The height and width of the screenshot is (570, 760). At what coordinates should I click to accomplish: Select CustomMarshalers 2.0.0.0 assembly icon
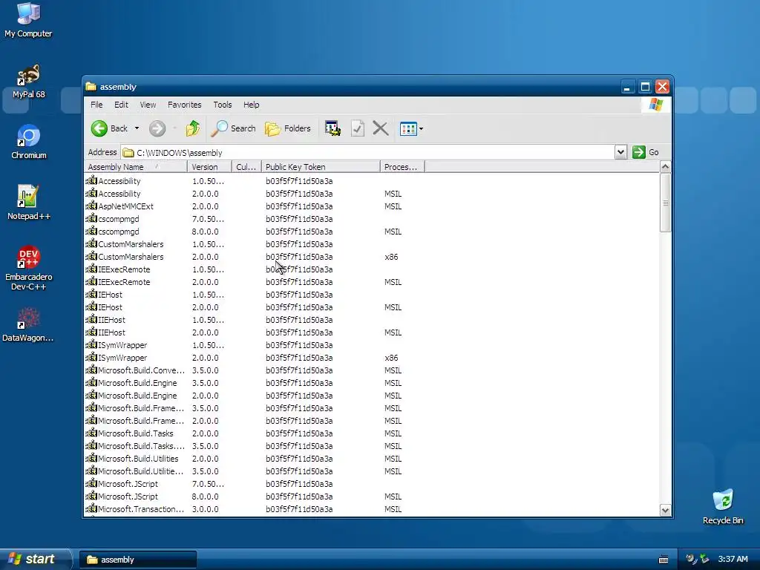(x=91, y=256)
